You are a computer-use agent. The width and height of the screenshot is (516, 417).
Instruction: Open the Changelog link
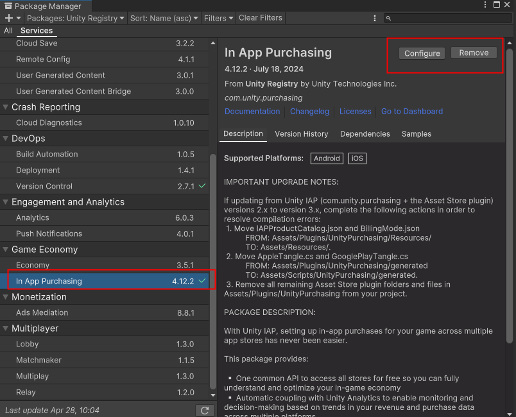click(x=310, y=112)
